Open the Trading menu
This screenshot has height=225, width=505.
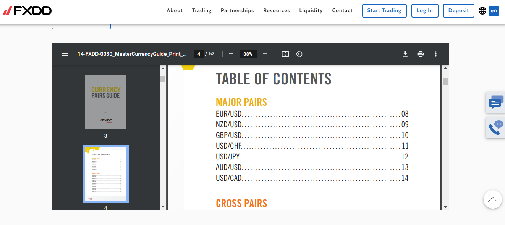click(x=202, y=11)
